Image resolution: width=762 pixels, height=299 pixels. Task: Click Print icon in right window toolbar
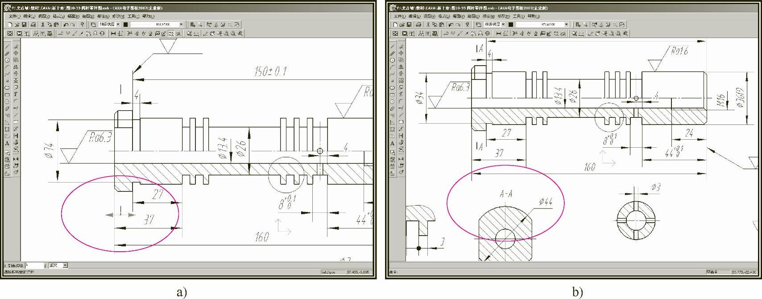point(418,25)
